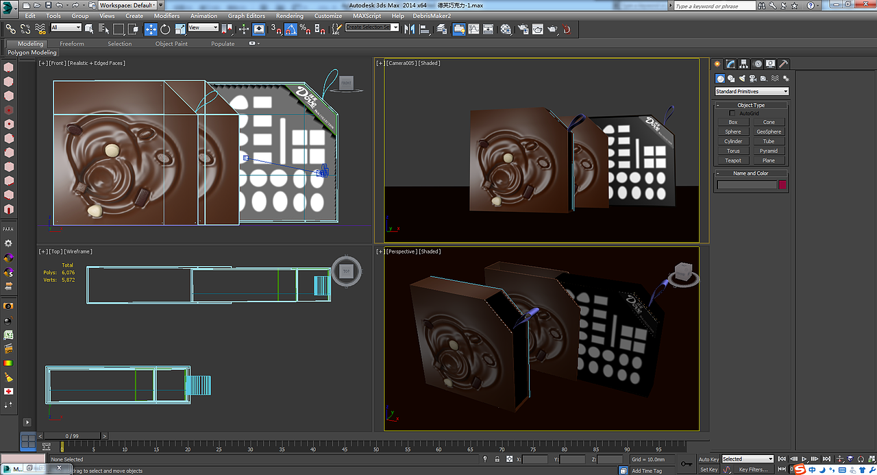The image size is (877, 475).
Task: Click the GeoSphere button
Action: 769,132
